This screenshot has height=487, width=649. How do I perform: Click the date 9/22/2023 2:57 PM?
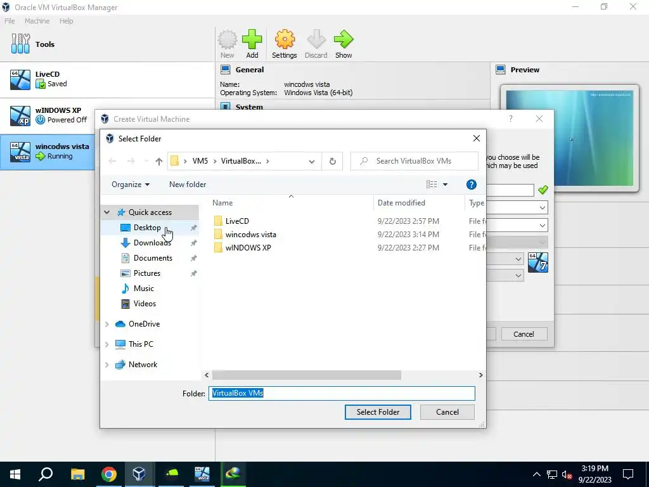(408, 221)
